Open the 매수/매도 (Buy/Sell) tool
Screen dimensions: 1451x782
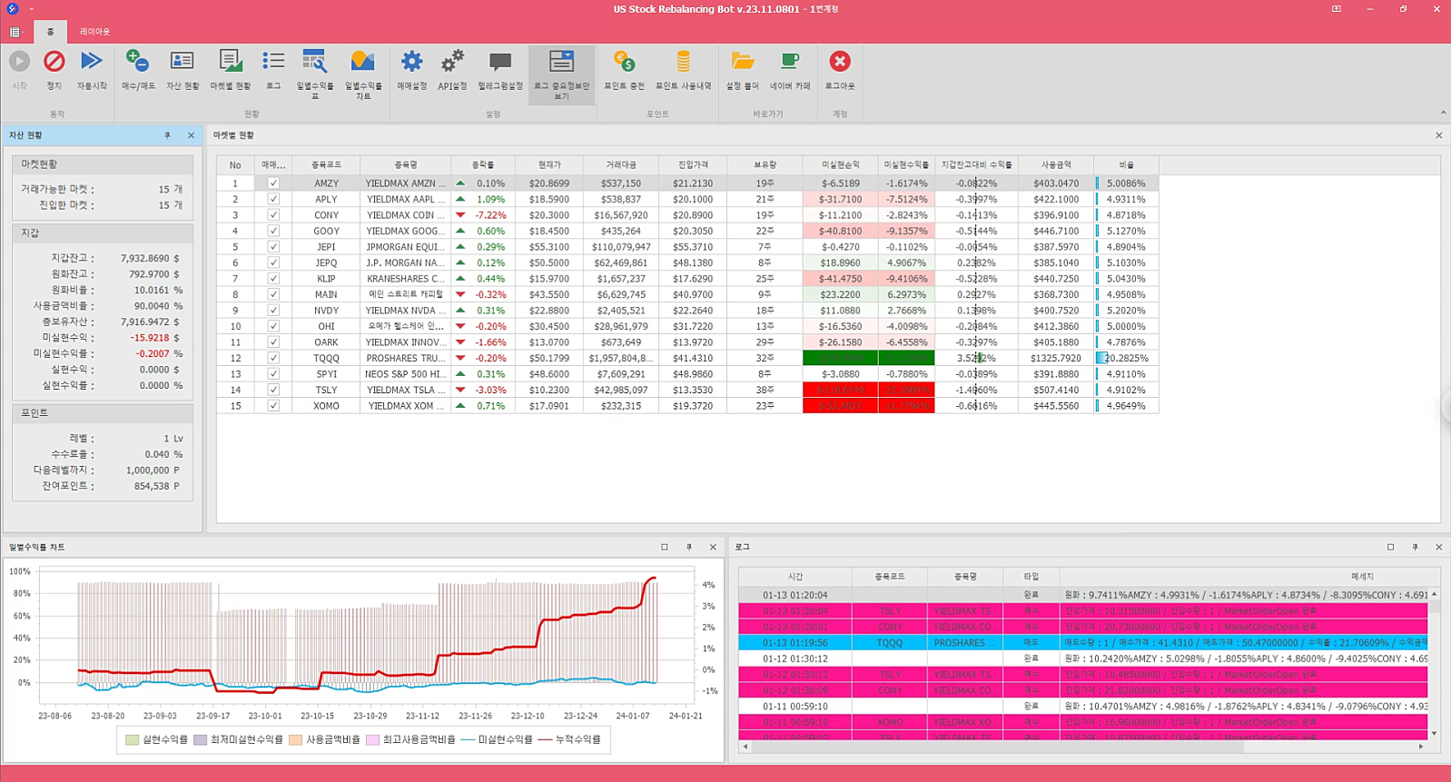point(138,62)
